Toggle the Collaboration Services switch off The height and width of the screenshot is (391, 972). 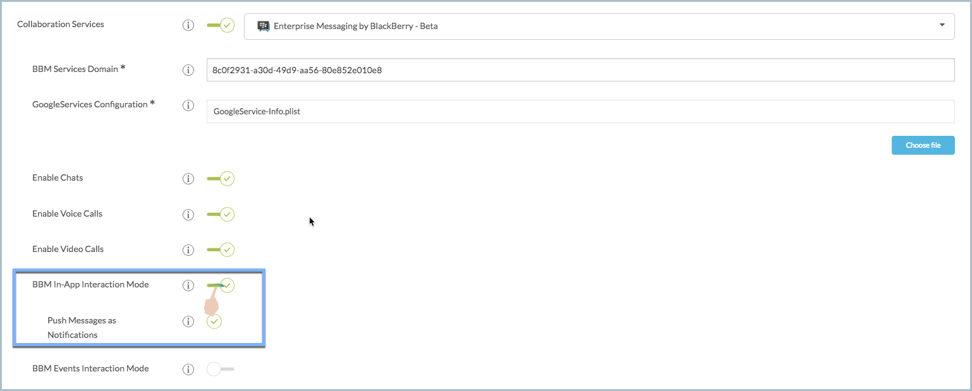pyautogui.click(x=221, y=25)
